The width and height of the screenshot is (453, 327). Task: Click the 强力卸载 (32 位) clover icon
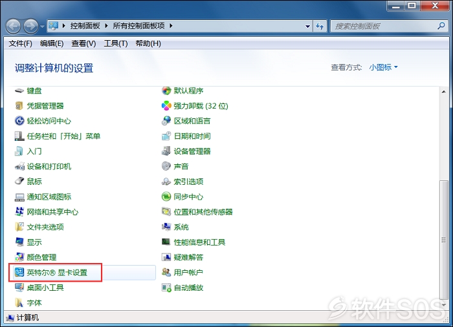click(x=166, y=106)
